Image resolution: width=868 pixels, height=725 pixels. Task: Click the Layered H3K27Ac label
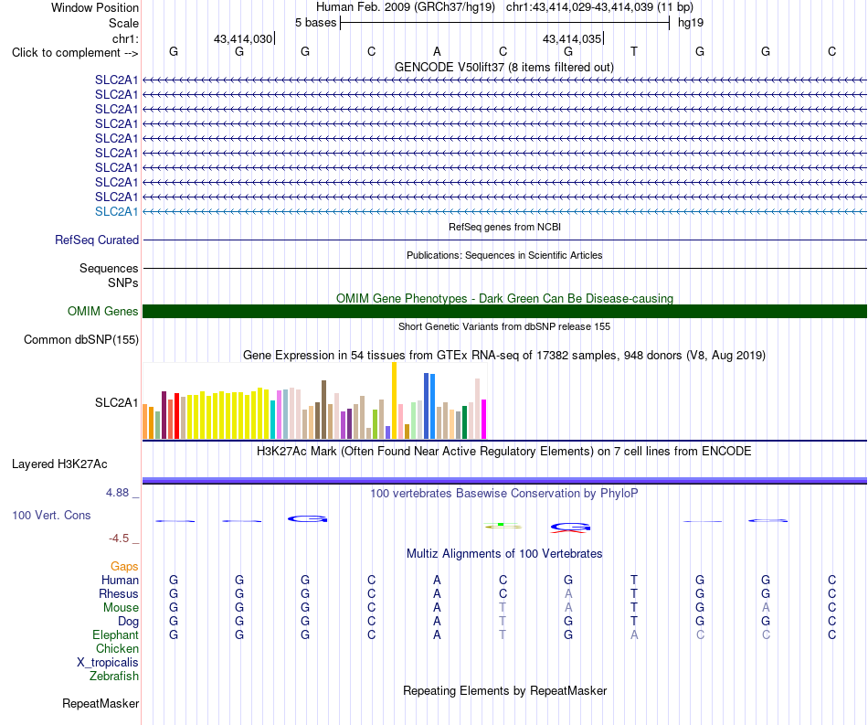(x=59, y=464)
